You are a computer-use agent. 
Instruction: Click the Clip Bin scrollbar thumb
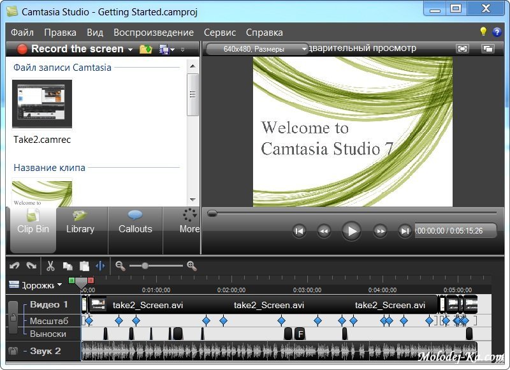tap(193, 94)
